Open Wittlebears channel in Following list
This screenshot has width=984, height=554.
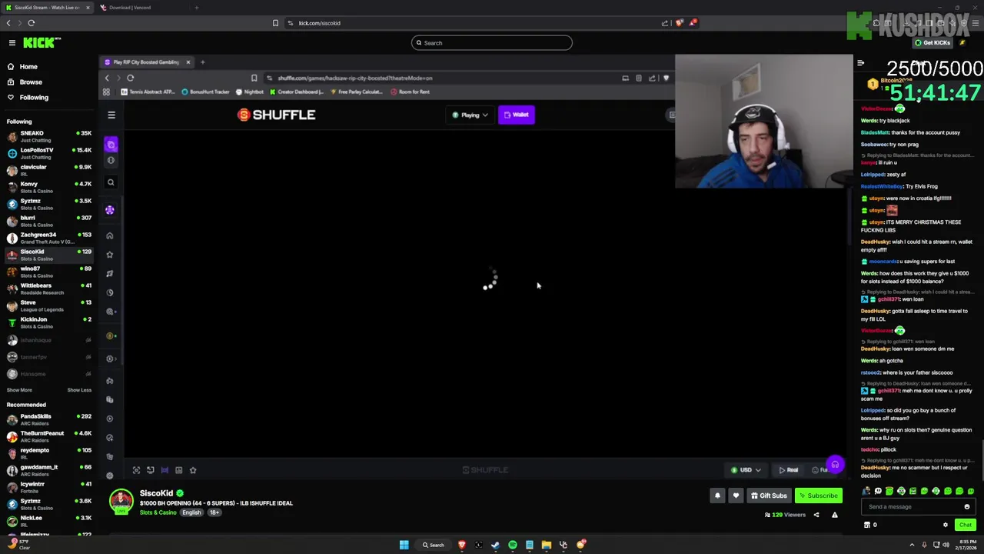(x=49, y=289)
